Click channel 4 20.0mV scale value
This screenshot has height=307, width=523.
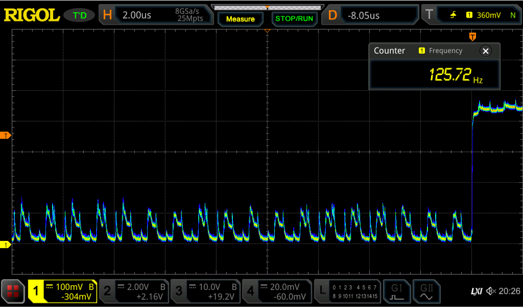pos(284,287)
